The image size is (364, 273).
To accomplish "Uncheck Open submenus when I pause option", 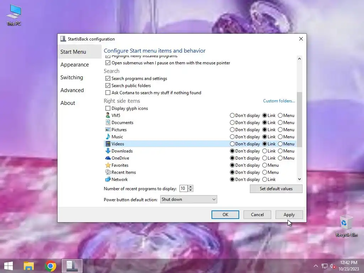I will 108,63.
